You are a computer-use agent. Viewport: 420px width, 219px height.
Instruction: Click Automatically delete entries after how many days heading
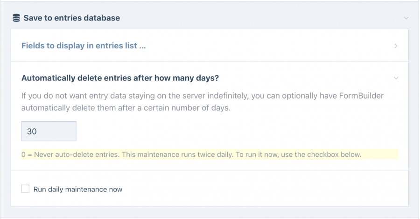pos(120,78)
